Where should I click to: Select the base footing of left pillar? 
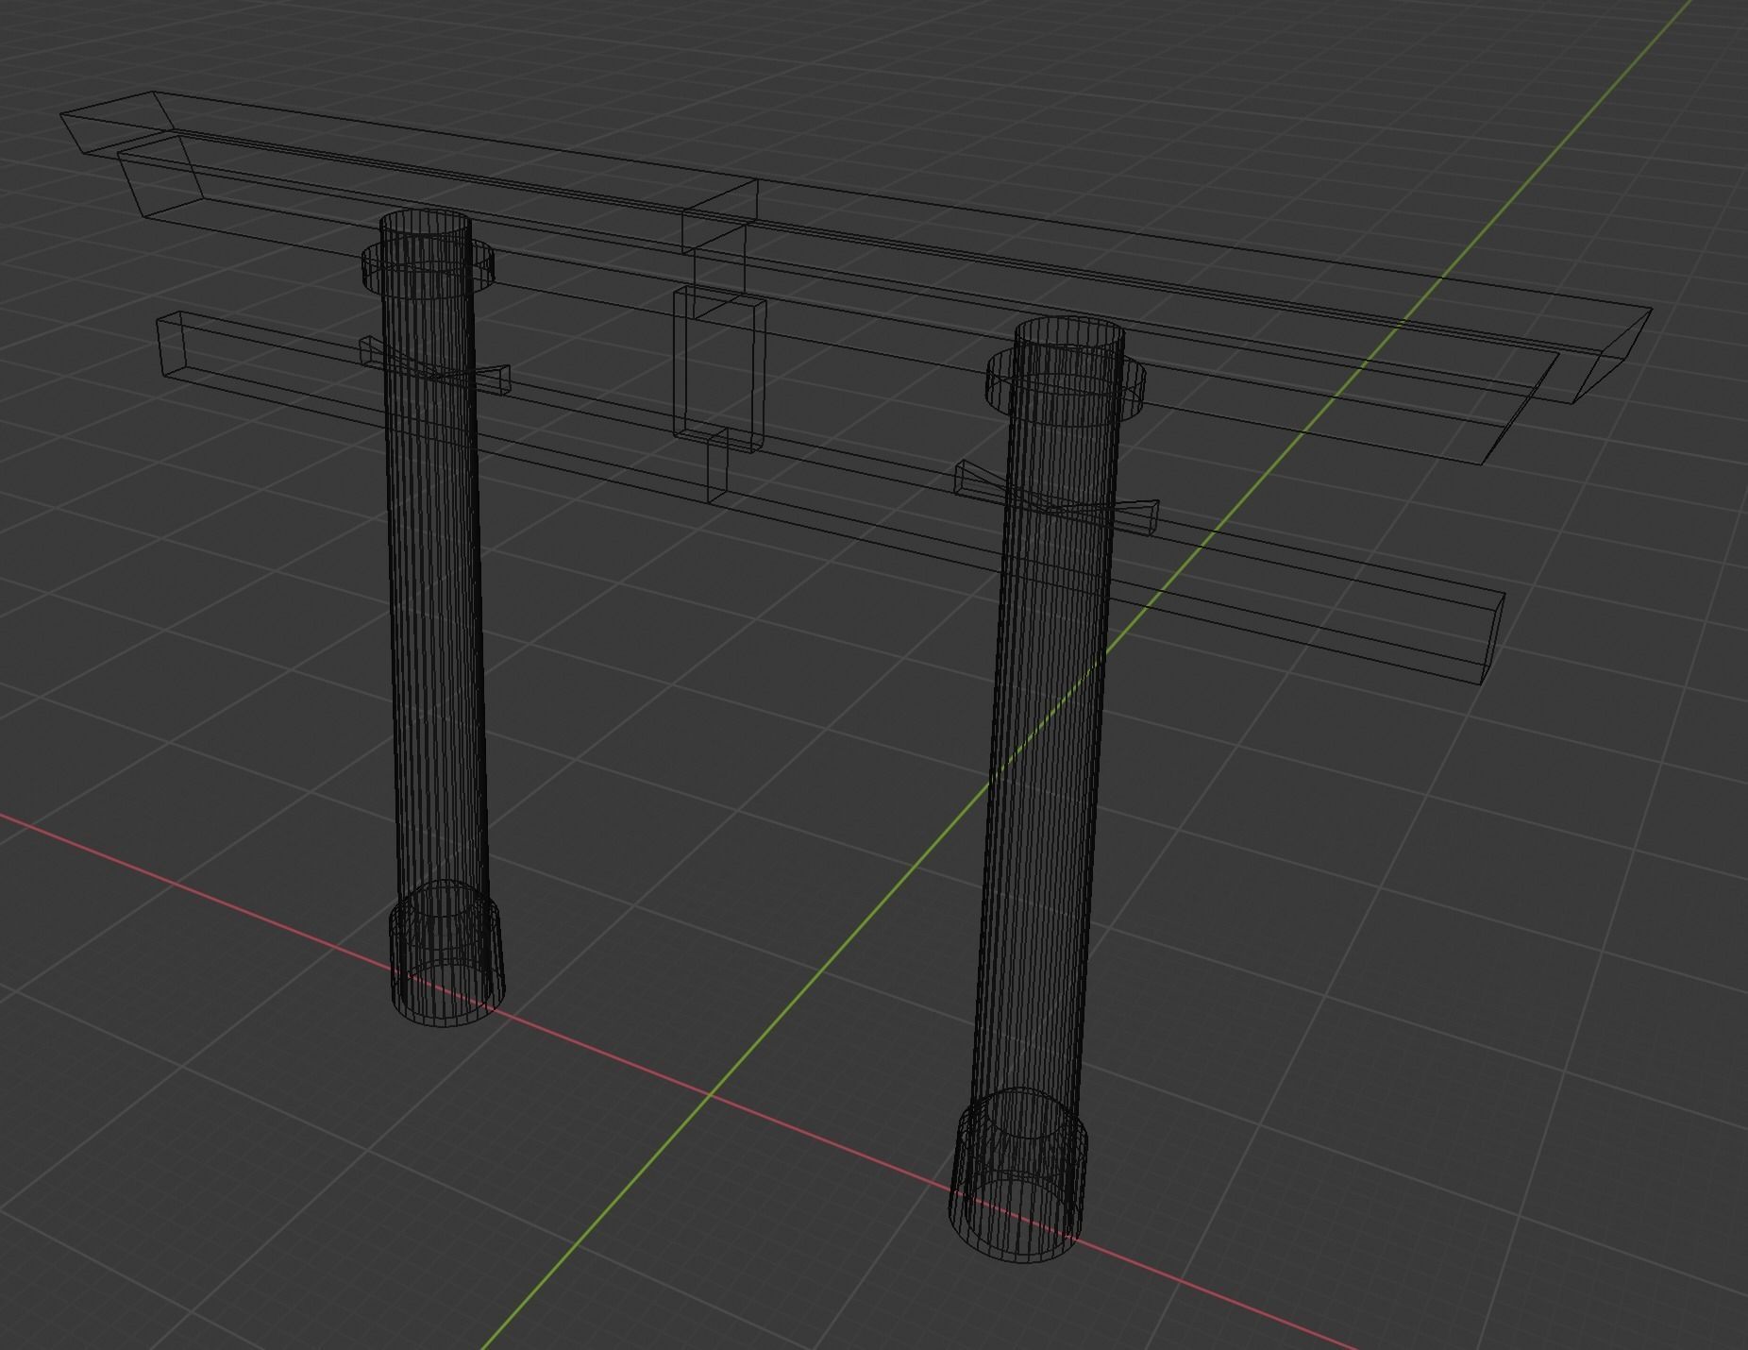coord(447,952)
